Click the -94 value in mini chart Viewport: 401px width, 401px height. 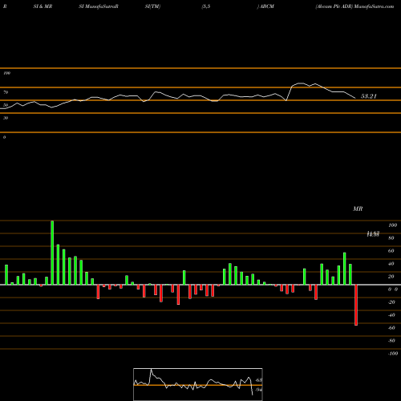tap(258, 390)
